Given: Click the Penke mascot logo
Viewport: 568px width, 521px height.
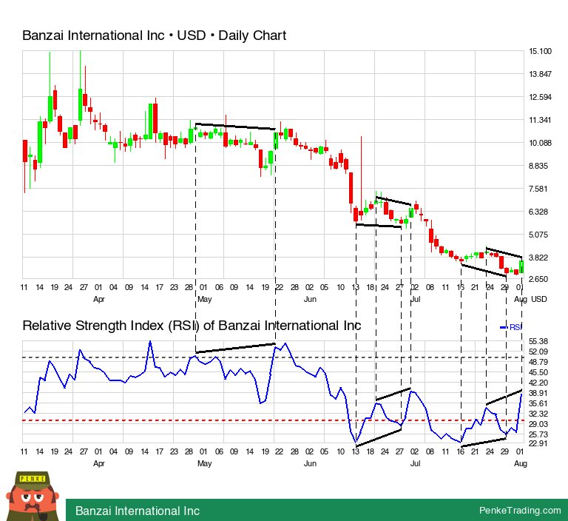Looking at the screenshot, I should click(33, 496).
